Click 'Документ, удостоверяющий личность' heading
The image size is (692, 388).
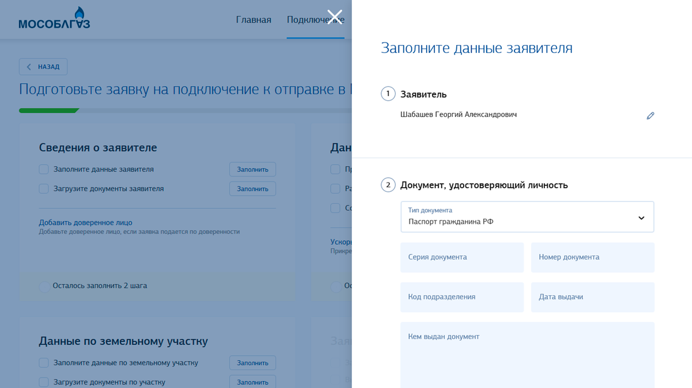[484, 185]
